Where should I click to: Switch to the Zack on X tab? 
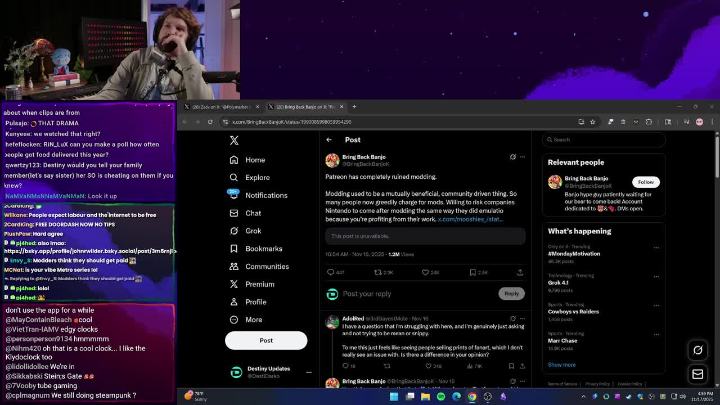[219, 107]
